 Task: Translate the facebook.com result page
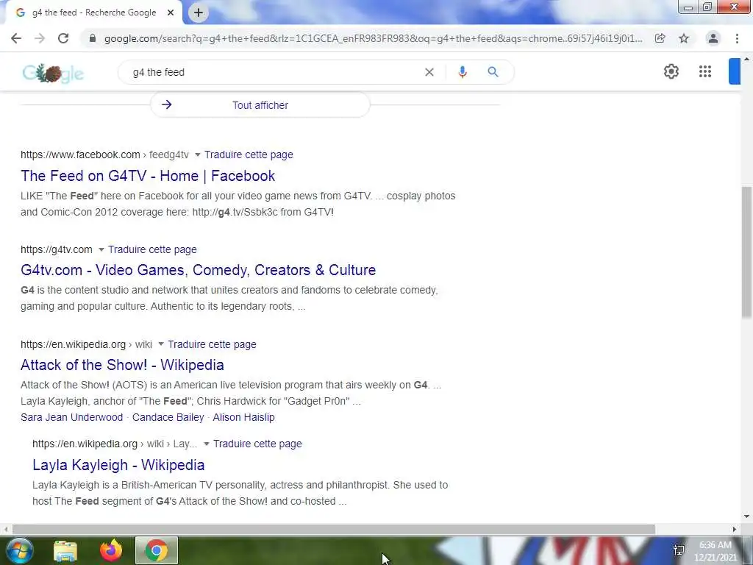tap(249, 154)
